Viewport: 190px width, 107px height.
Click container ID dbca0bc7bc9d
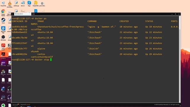pyautogui.click(x=20, y=38)
